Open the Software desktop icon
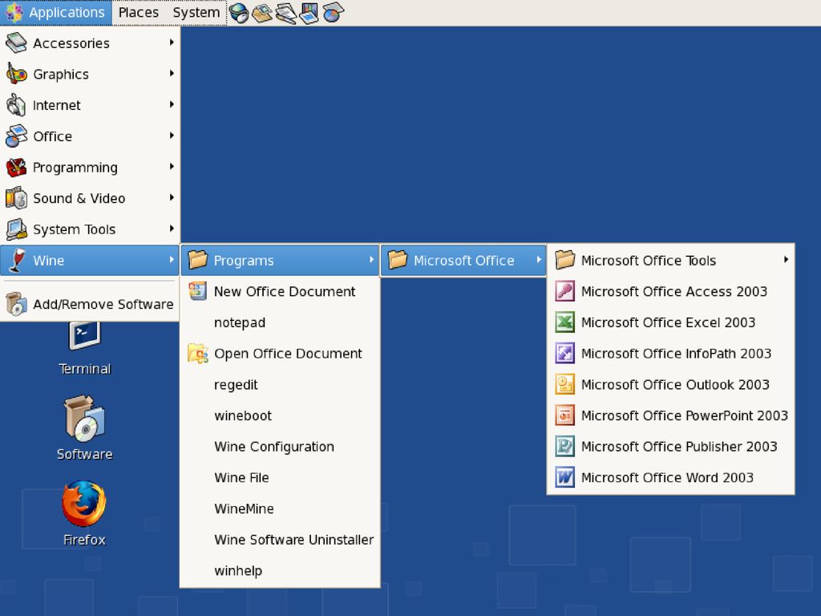821x616 pixels. pyautogui.click(x=84, y=428)
